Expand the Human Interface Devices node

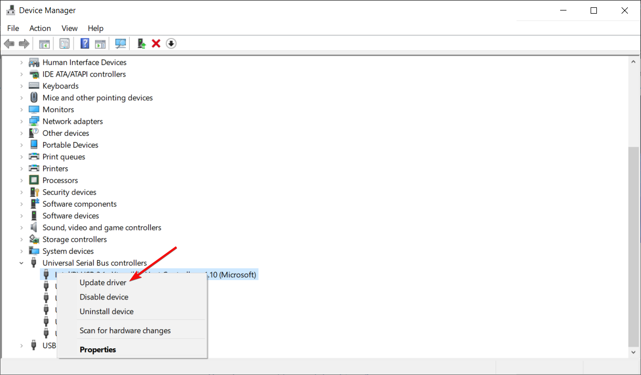tap(22, 62)
